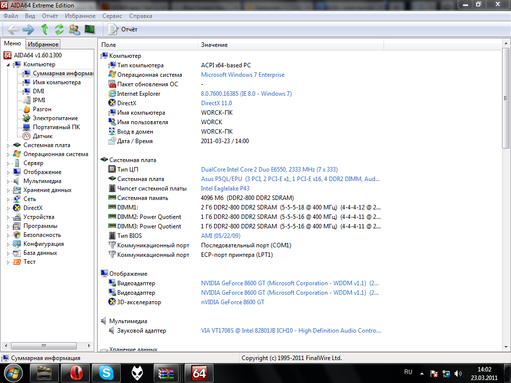Click the volume speaker tray icon
Screen dimensions: 511x383
point(458,374)
